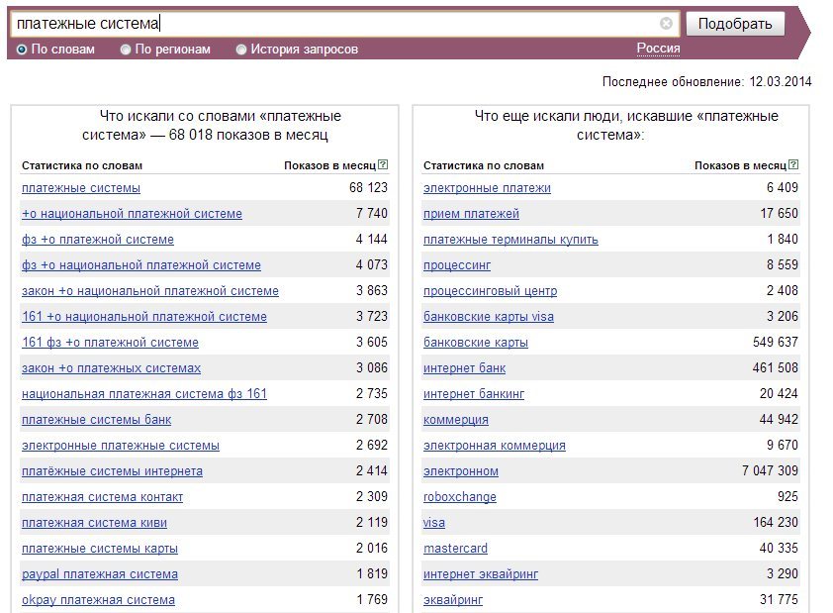Click left column header 'Статистика по словам'
Viewport: 833px width, 613px height.
click(x=82, y=166)
